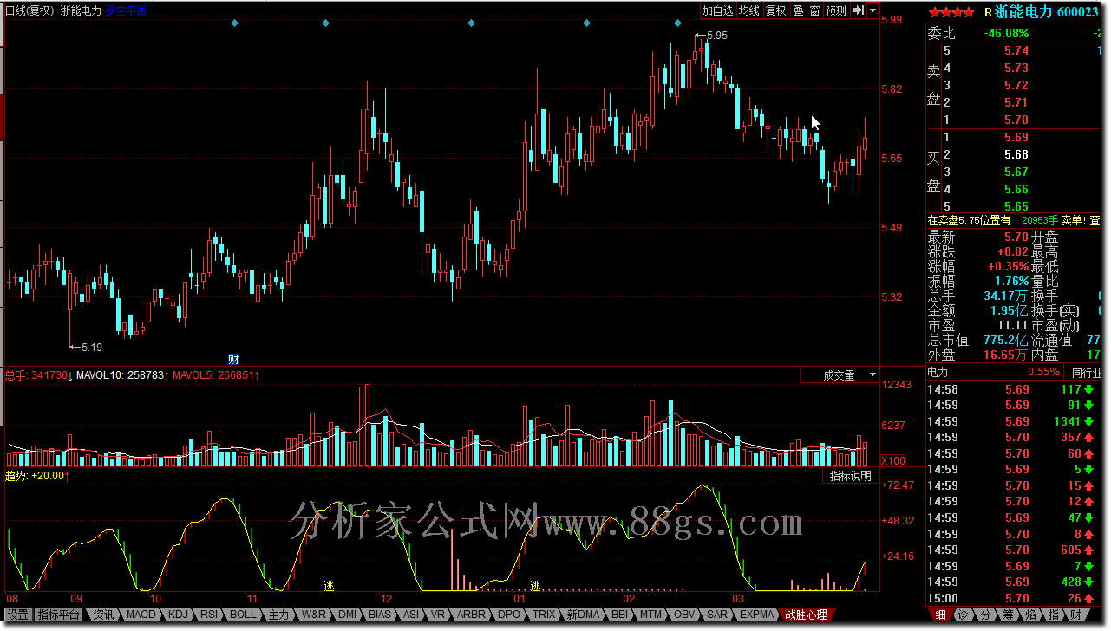Switch to the 筹 chips tab

pyautogui.click(x=1008, y=615)
